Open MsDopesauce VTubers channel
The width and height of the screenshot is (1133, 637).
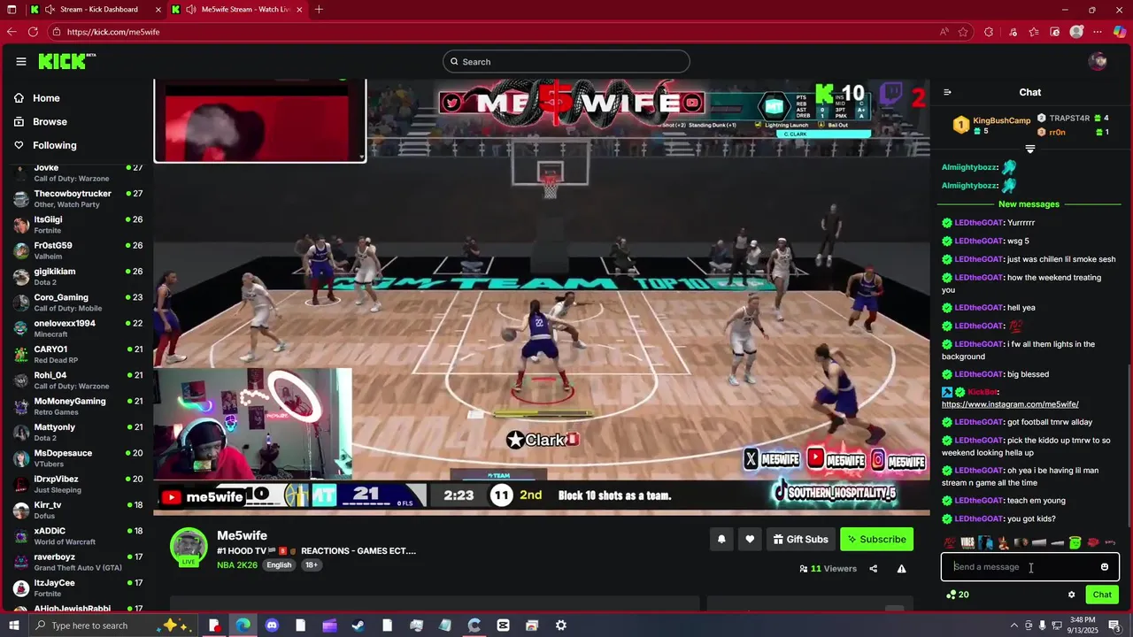78,458
